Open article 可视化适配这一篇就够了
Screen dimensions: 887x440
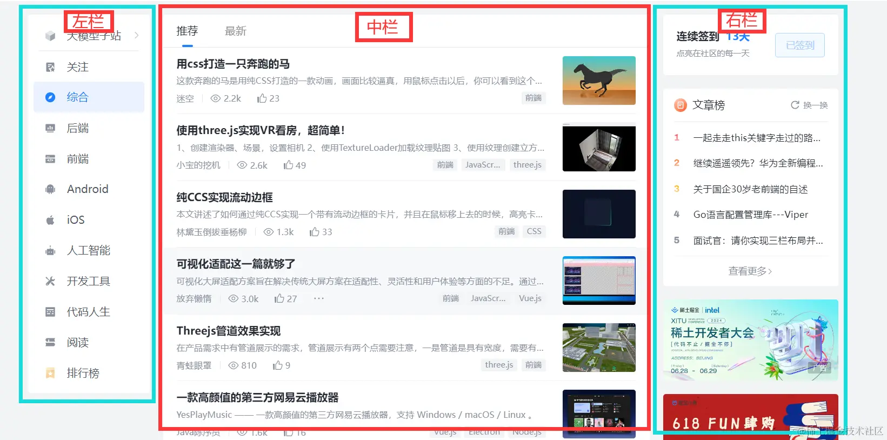(236, 264)
